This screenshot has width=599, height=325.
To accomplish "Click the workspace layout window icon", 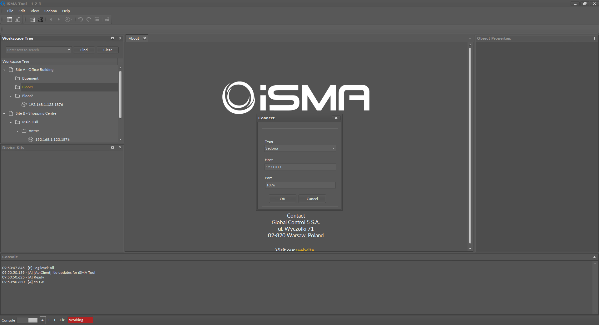I will pyautogui.click(x=9, y=19).
